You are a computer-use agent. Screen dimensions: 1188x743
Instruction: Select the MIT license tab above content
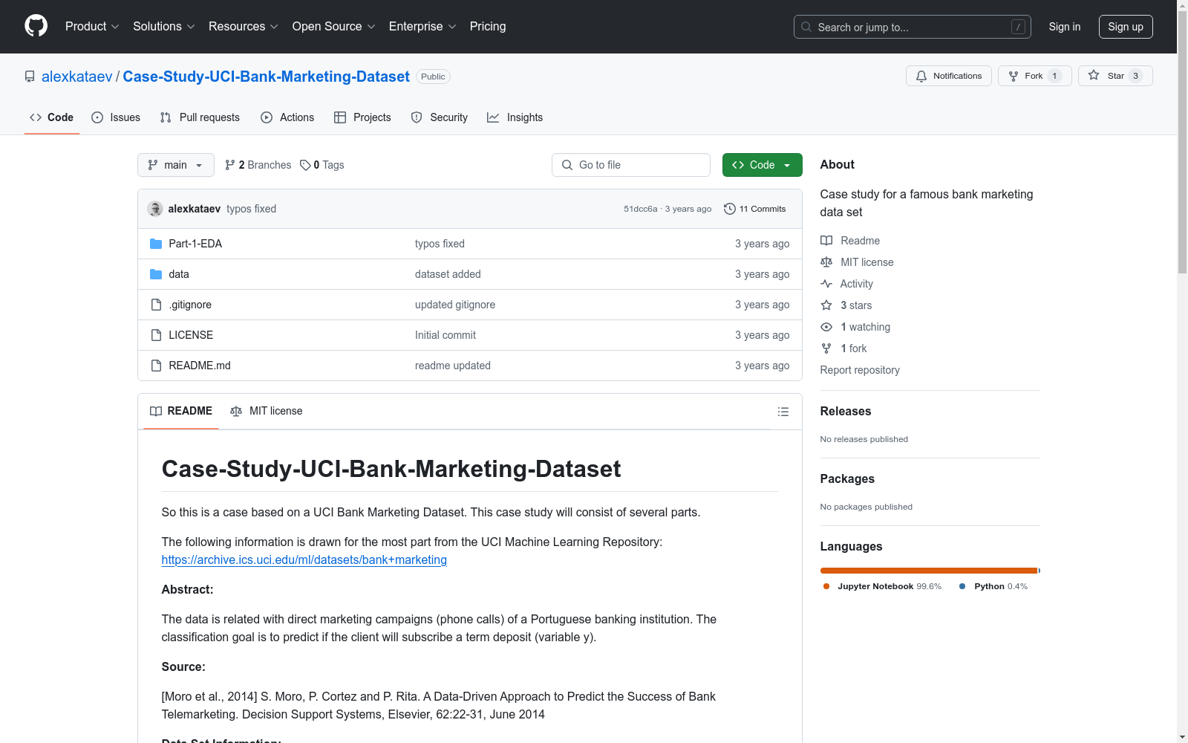(x=267, y=411)
